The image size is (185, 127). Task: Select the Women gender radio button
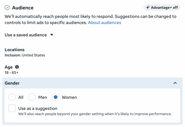(55, 97)
